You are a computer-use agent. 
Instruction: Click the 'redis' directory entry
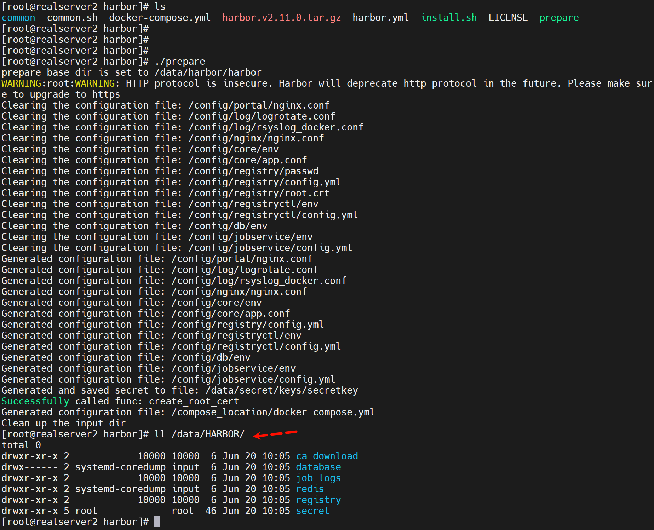pyautogui.click(x=310, y=489)
